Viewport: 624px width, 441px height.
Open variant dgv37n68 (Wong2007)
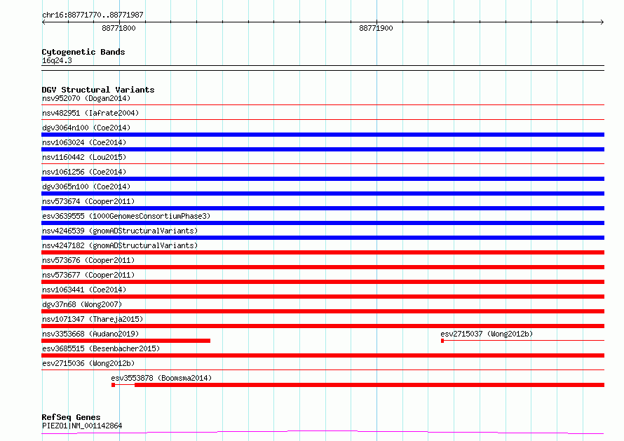click(x=82, y=304)
